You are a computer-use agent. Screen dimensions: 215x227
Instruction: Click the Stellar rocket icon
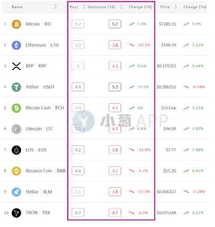click(16, 192)
